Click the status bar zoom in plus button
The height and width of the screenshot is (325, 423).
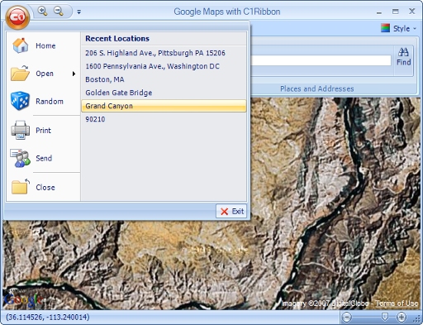tap(402, 318)
